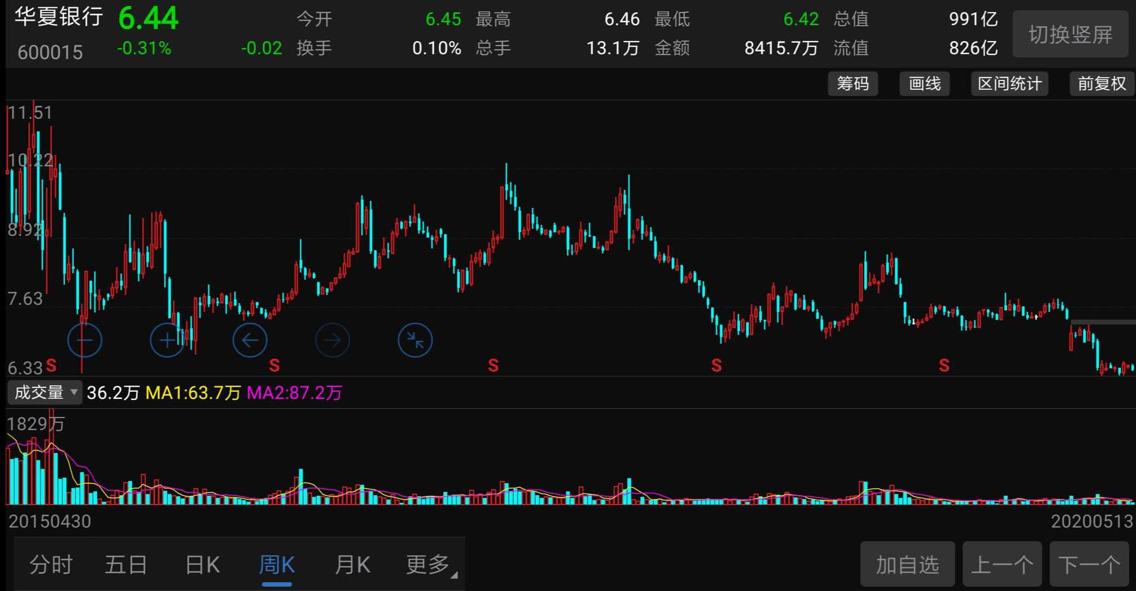Tap the current price 6.44
This screenshot has height=591, width=1136.
(x=149, y=18)
